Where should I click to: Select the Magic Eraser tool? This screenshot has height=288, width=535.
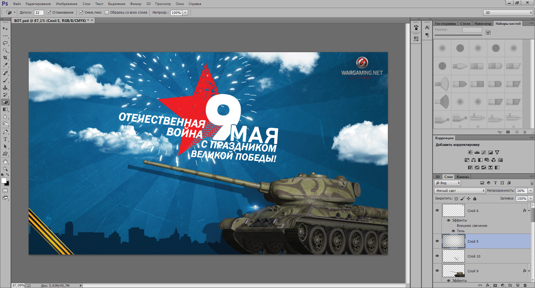tap(5, 102)
